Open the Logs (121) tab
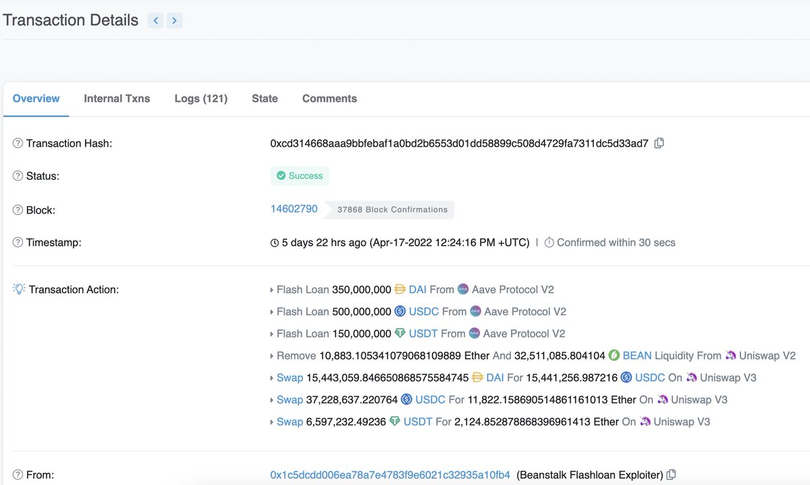Screen dimensions: 810x485 201,99
